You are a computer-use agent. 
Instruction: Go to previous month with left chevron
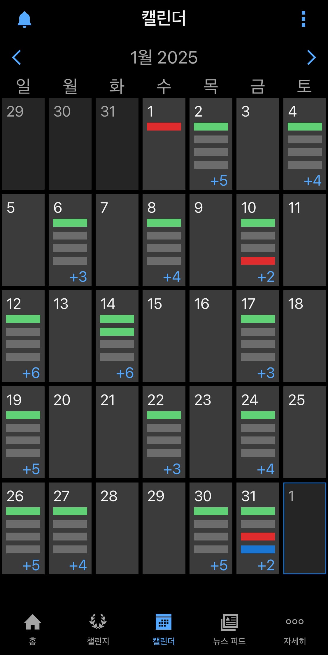[16, 57]
